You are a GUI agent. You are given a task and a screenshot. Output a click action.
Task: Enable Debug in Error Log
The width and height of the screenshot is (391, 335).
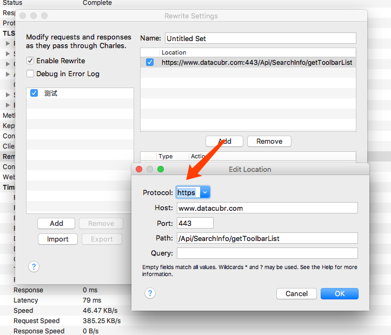[x=30, y=73]
